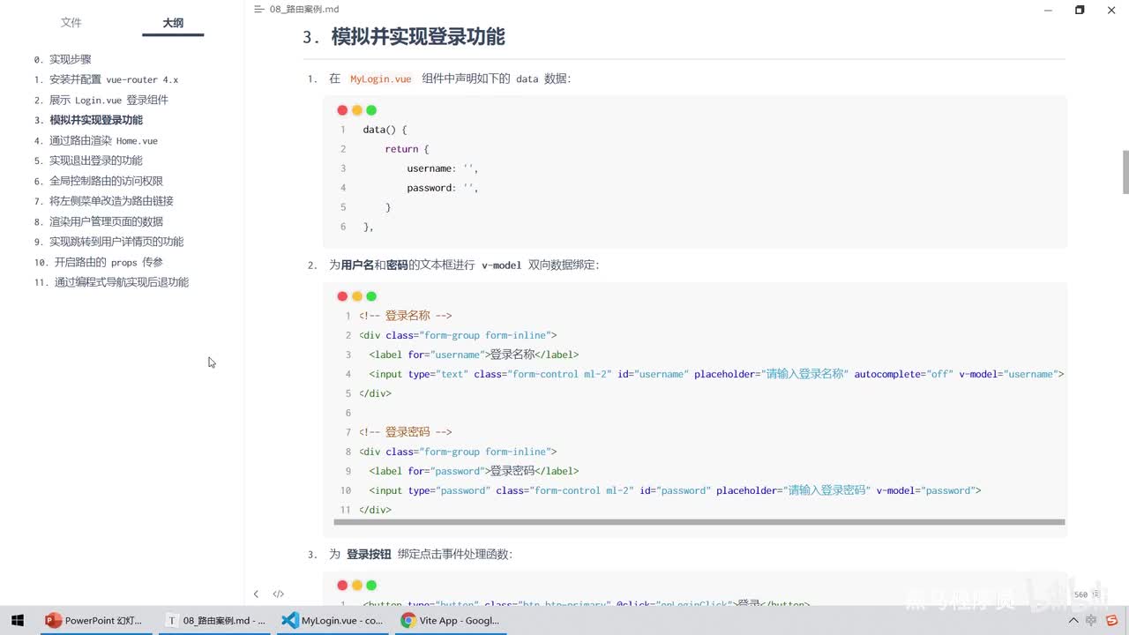Switch to the VS Code MyLogin.vue window
Image resolution: width=1129 pixels, height=635 pixels.
(x=332, y=621)
